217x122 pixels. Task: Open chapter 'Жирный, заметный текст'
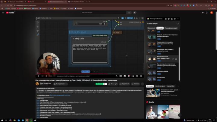point(163,37)
